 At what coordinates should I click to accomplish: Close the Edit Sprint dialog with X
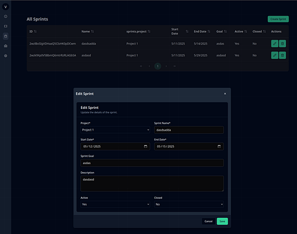click(225, 93)
